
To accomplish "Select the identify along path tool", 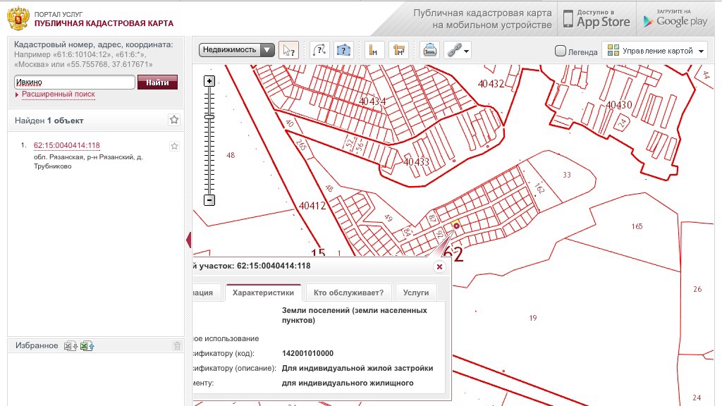I will click(319, 50).
